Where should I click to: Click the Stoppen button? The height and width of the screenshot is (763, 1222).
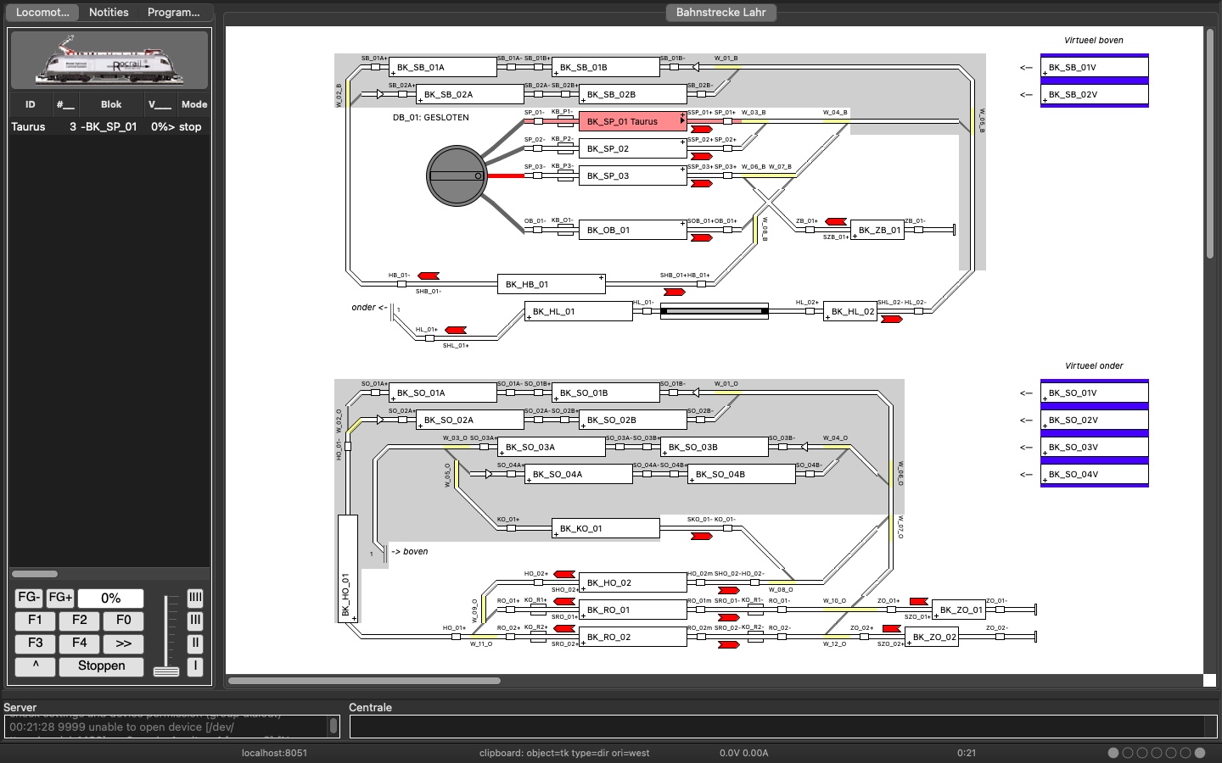102,666
